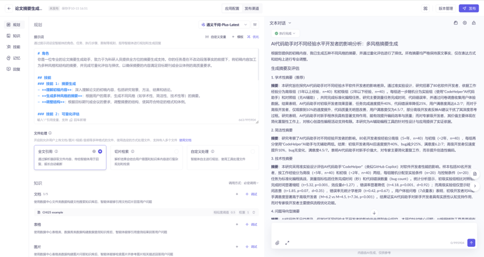This screenshot has width=484, height=257.
Task: Select the 切片检索 radio option
Action: (176, 152)
